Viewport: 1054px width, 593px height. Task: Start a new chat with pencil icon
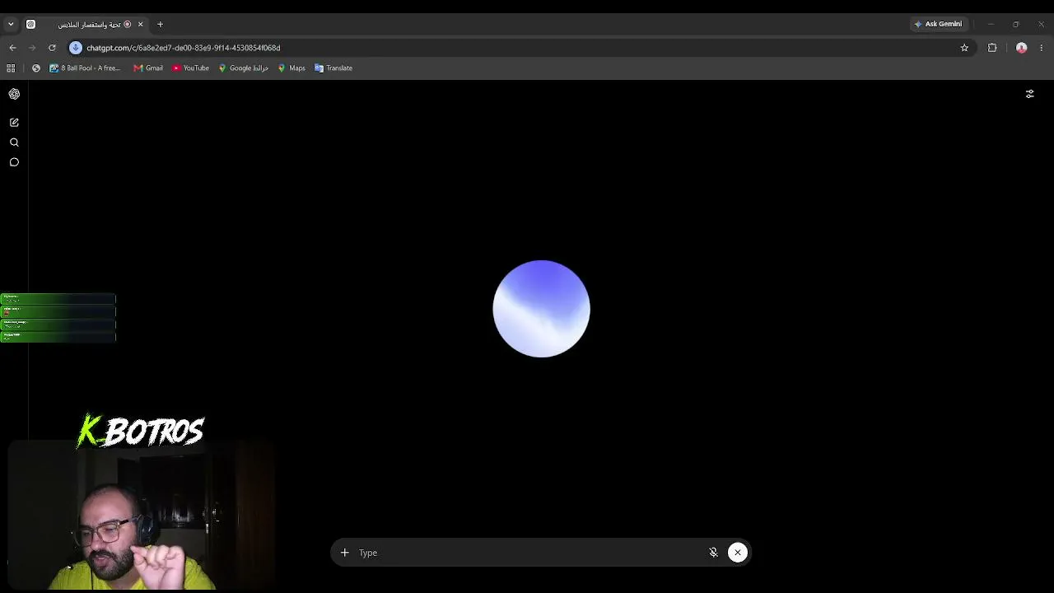[x=14, y=122]
